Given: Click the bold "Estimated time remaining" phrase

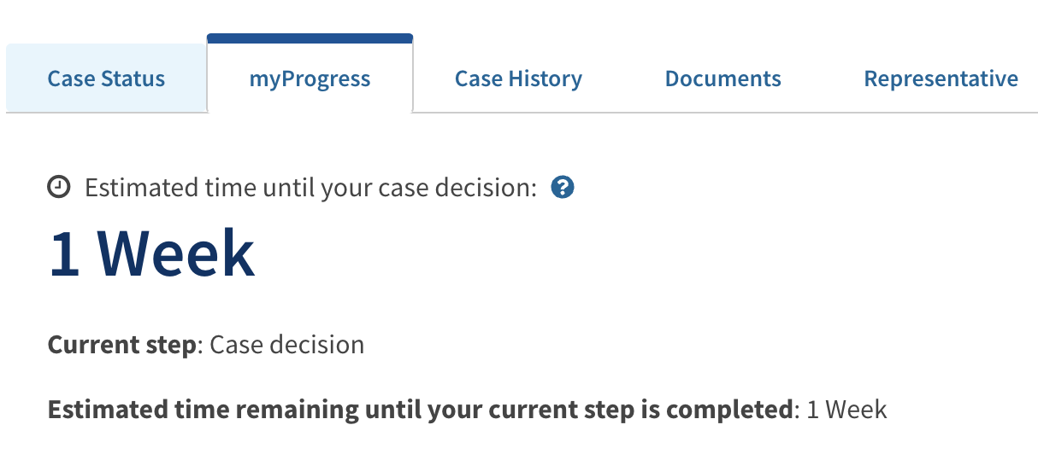Looking at the screenshot, I should (x=203, y=410).
